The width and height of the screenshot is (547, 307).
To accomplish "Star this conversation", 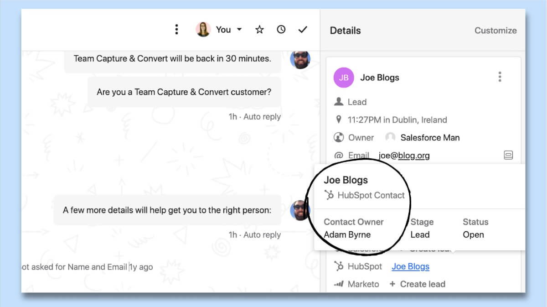I will pyautogui.click(x=259, y=30).
